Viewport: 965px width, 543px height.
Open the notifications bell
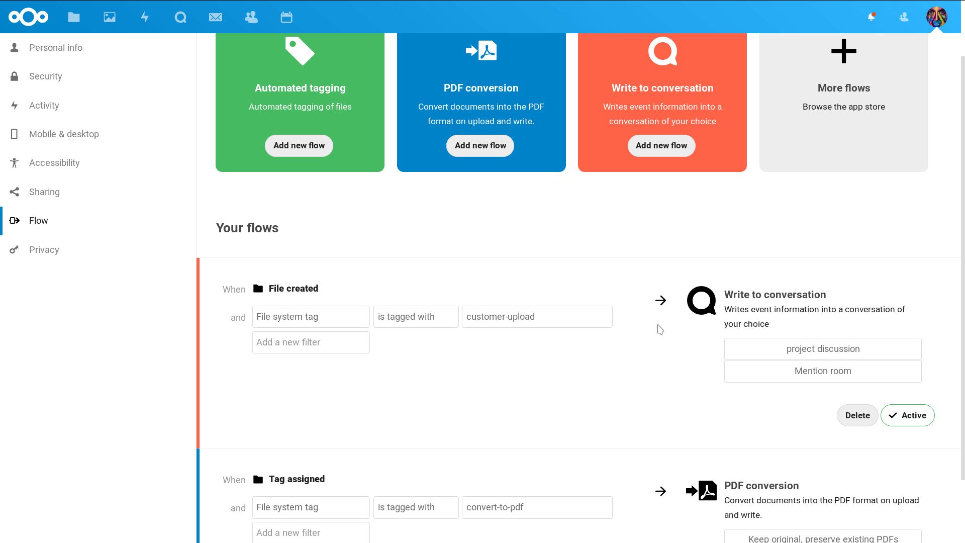coord(872,17)
